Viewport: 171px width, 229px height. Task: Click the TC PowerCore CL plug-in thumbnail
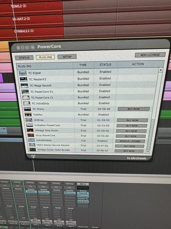pyautogui.click(x=26, y=98)
